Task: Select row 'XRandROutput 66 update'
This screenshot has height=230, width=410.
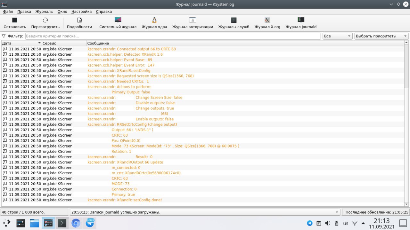Action: 203,162
